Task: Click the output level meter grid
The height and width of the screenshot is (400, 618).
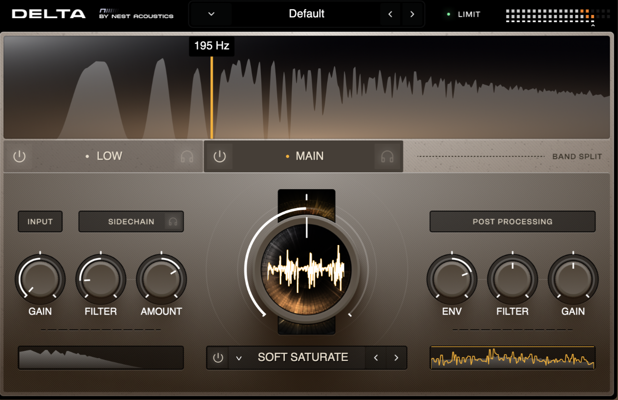Action: [557, 15]
